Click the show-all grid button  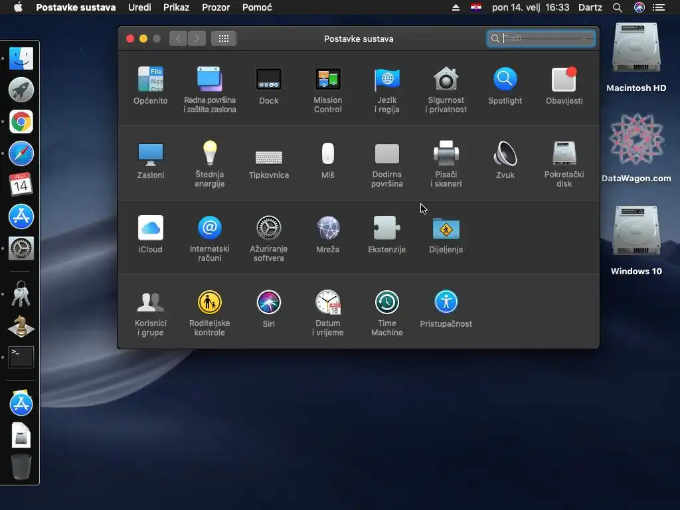point(224,39)
